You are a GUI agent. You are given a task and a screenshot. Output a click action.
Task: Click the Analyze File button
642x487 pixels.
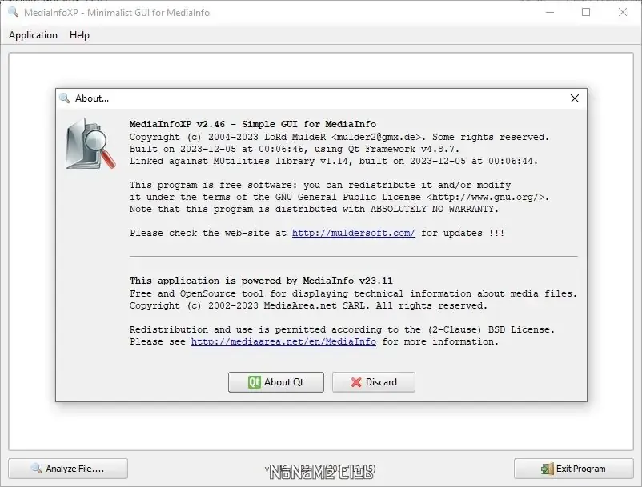68,468
